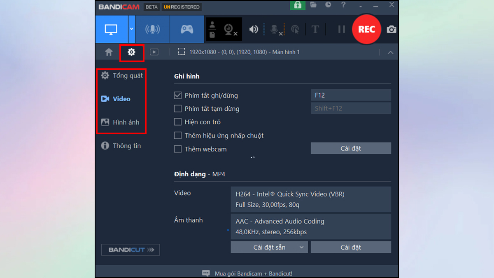Click AAC Advanced Audio Coding text
Viewport: 494px width, 278px height.
(280, 221)
